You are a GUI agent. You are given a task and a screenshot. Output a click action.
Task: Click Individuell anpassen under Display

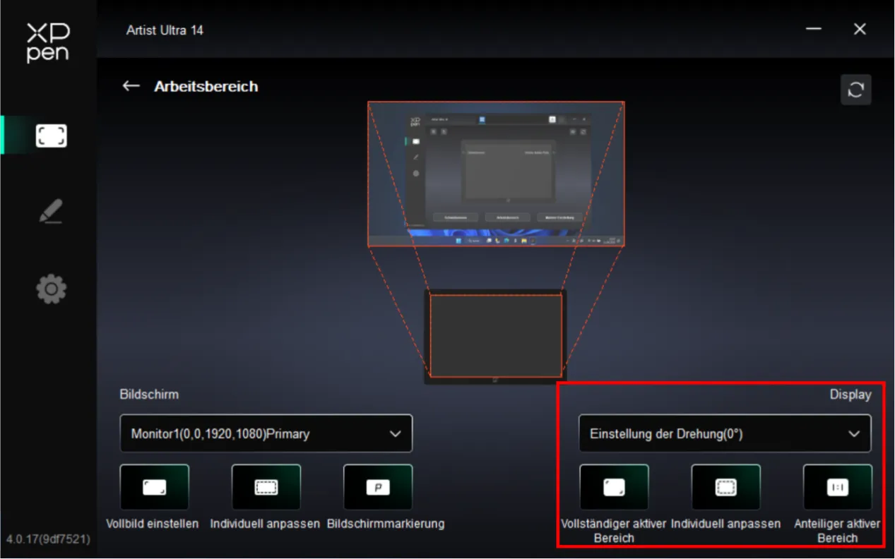coord(725,487)
